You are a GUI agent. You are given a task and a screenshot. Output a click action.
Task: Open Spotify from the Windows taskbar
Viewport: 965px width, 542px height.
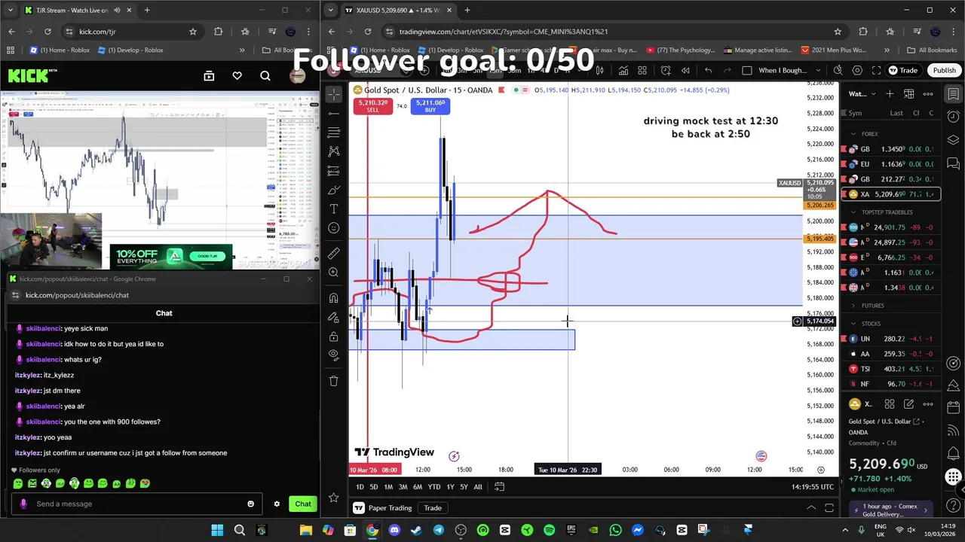tap(549, 530)
